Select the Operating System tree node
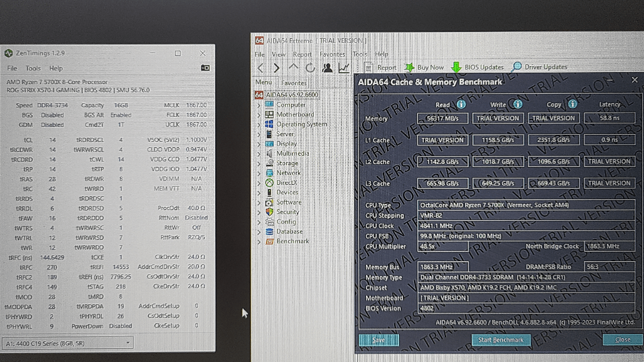The height and width of the screenshot is (362, 644). 302,124
